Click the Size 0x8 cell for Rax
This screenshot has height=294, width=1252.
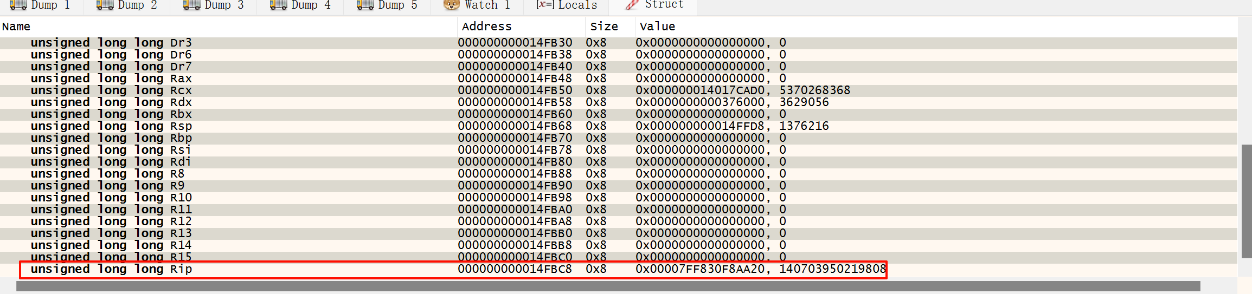click(x=596, y=79)
